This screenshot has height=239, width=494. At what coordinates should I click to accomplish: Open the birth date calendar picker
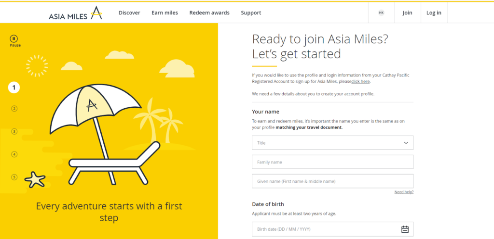pyautogui.click(x=405, y=229)
